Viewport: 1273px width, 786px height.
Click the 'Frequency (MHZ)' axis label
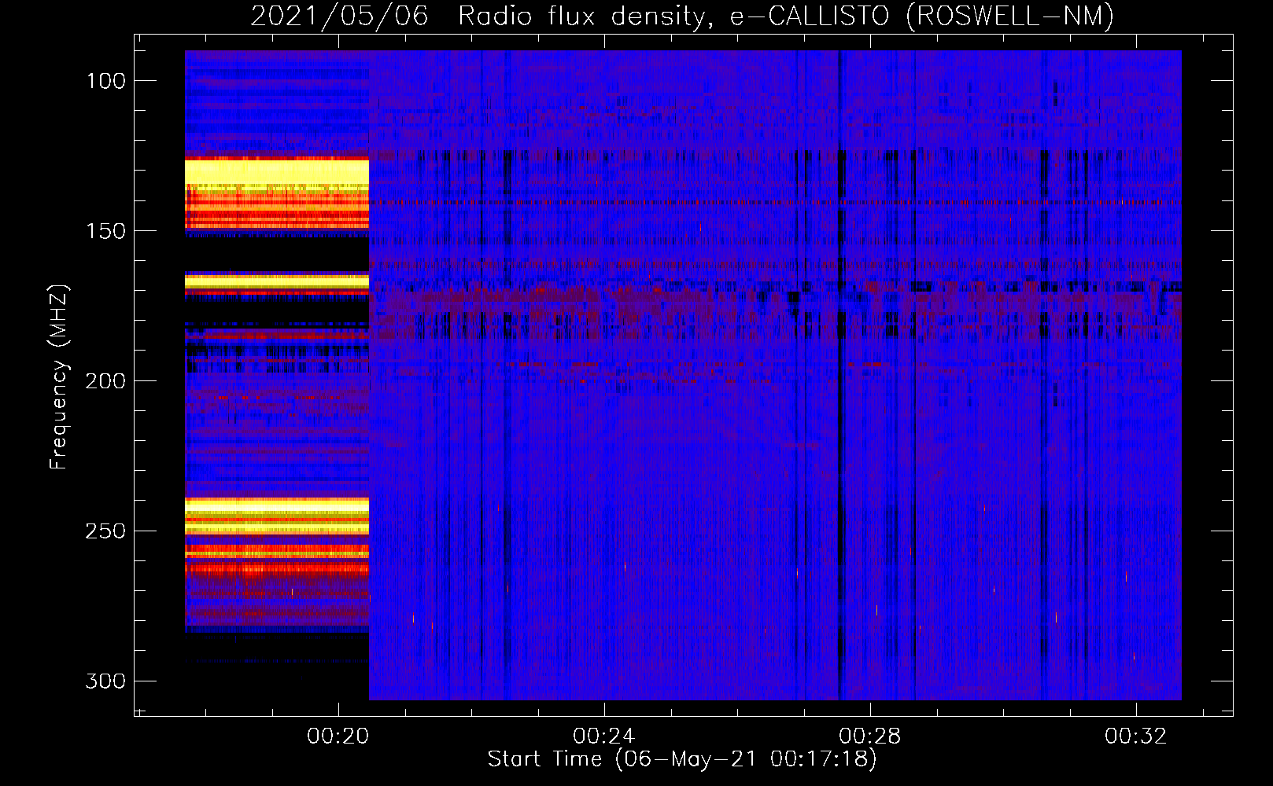pos(59,376)
